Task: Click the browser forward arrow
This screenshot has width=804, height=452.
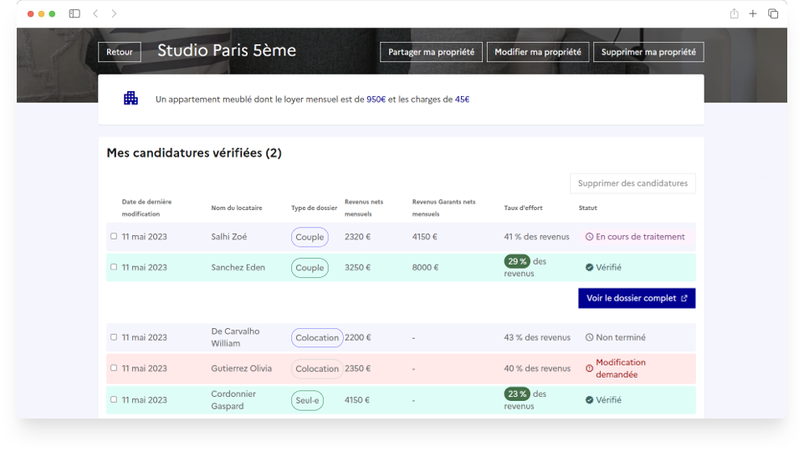Action: pyautogui.click(x=114, y=13)
